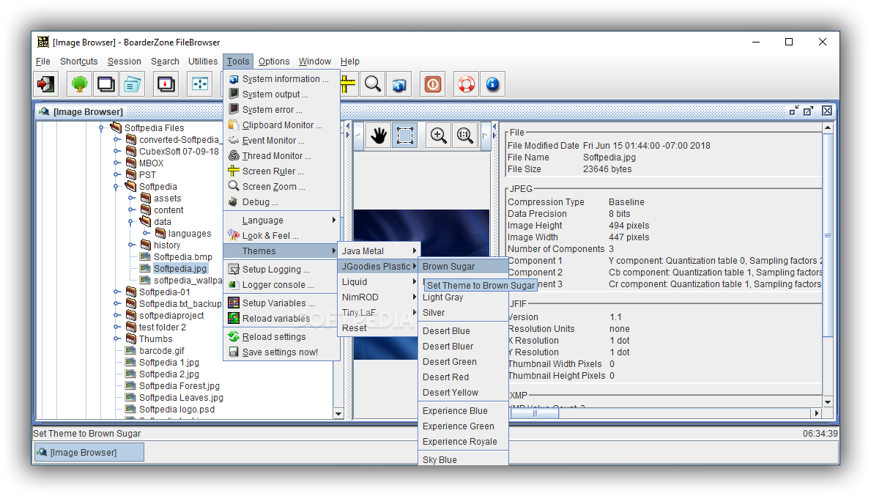Open Logger console entry
The width and height of the screenshot is (871, 496).
point(281,285)
